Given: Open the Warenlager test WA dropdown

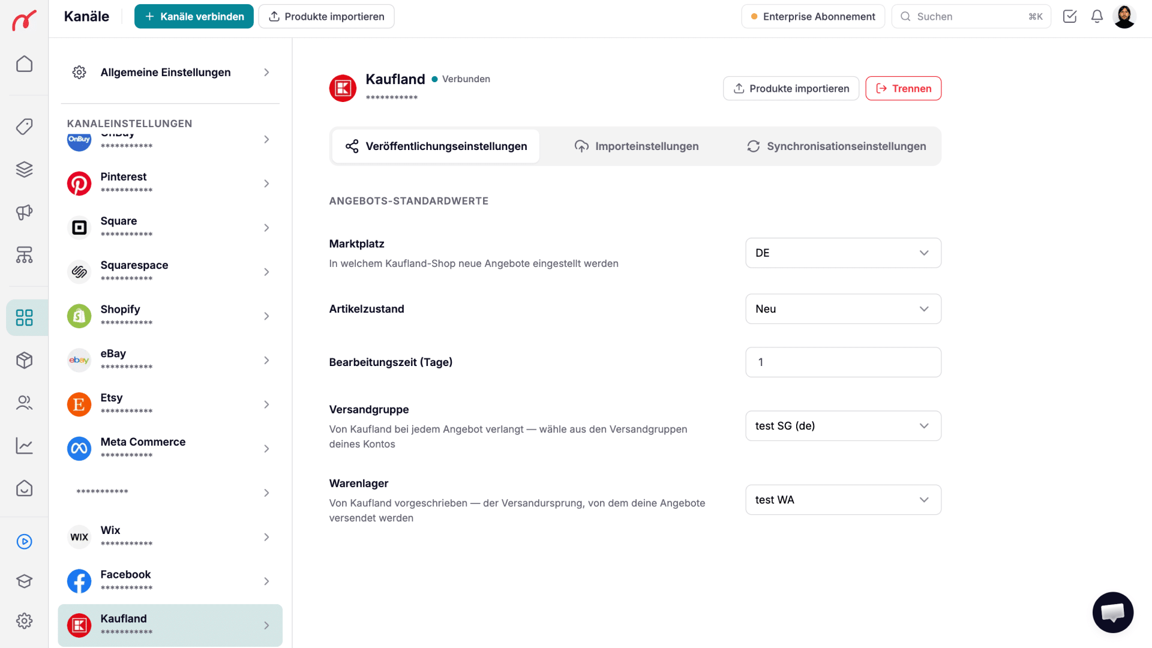Looking at the screenshot, I should [x=843, y=500].
